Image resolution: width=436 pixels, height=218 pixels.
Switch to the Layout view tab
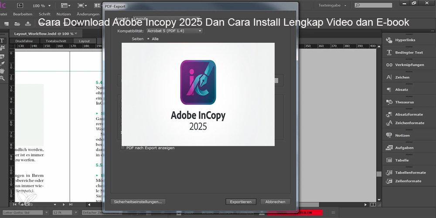pos(84,41)
